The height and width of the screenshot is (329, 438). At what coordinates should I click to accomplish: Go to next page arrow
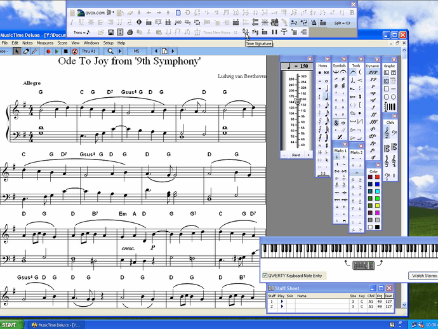click(x=173, y=51)
